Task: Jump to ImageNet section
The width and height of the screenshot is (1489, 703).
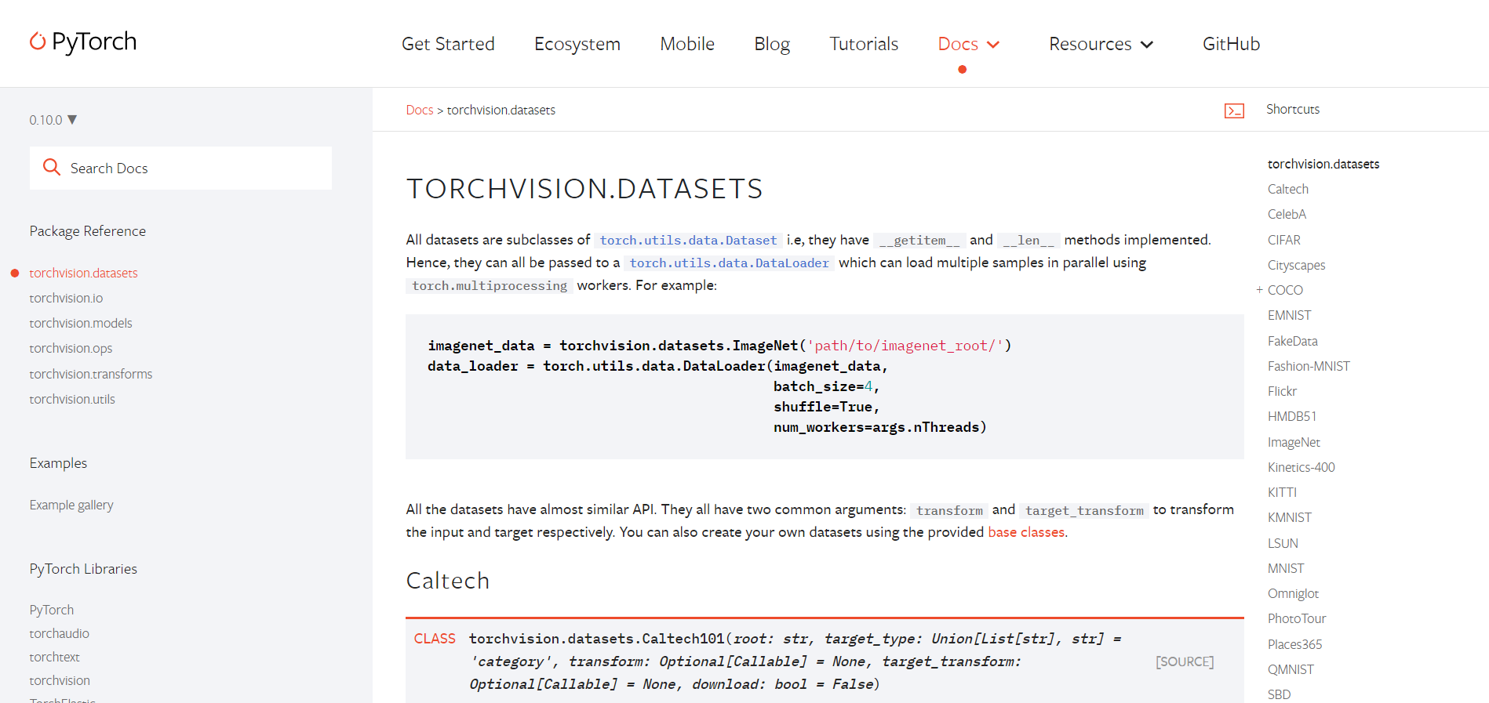Action: coord(1294,442)
